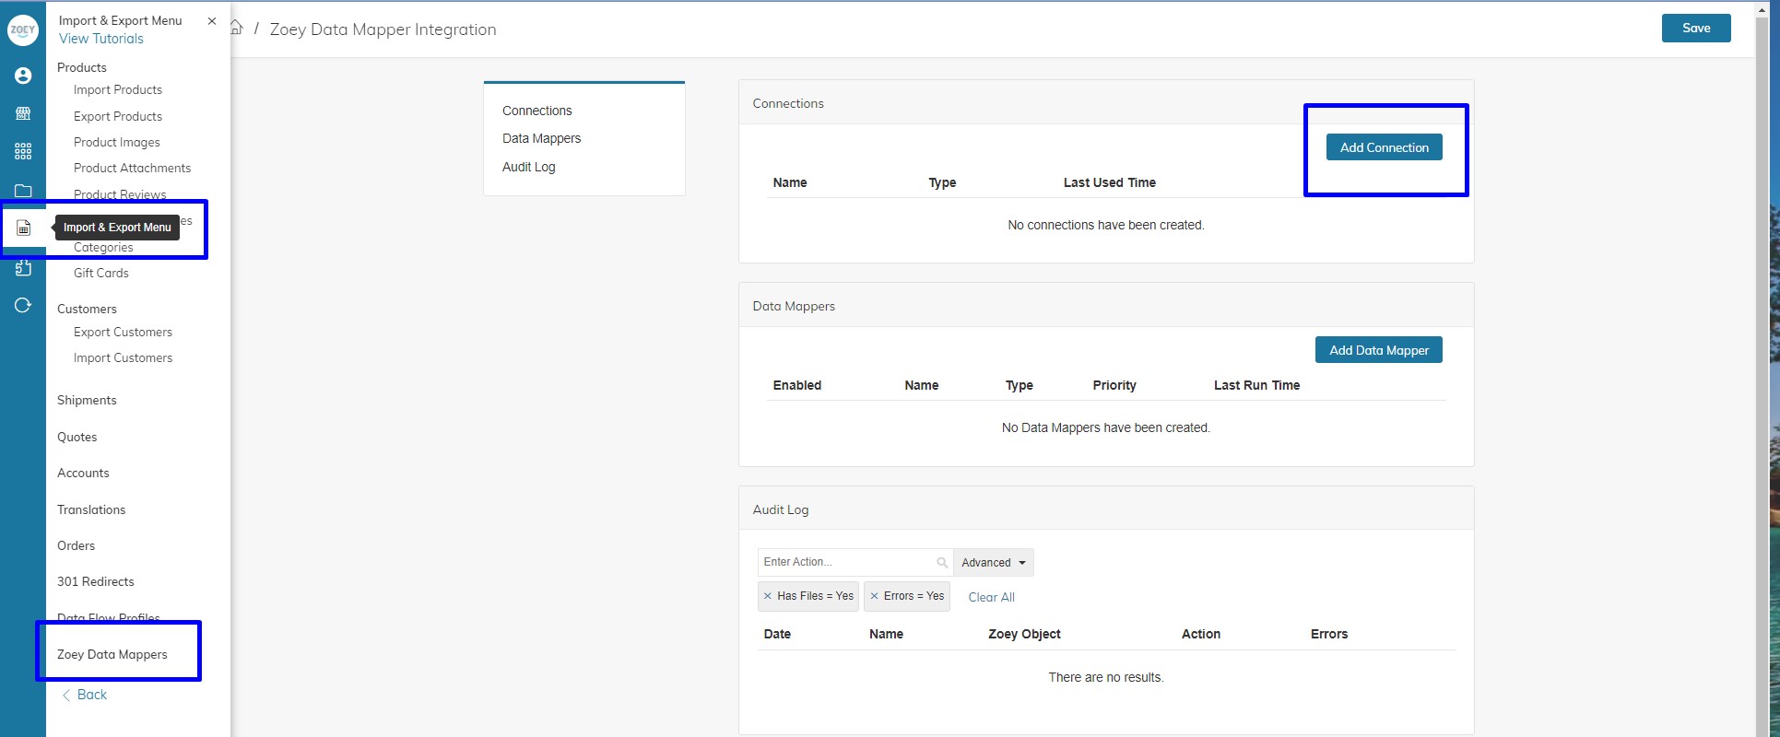This screenshot has width=1780, height=737.
Task: Click the Last Run Time column header
Action: tap(1257, 385)
